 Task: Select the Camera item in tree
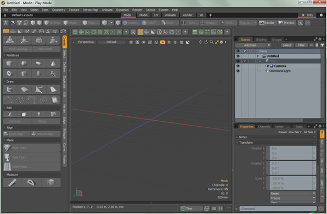point(280,66)
